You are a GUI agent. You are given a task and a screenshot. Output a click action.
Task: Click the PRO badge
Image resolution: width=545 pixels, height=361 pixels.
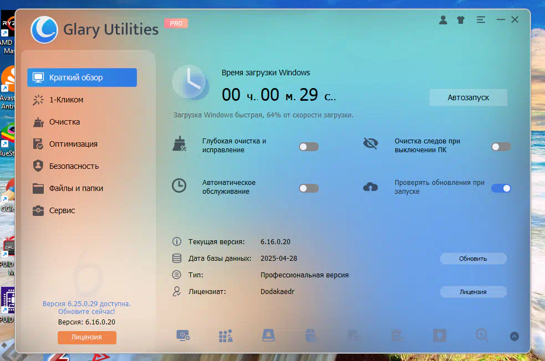pos(176,23)
